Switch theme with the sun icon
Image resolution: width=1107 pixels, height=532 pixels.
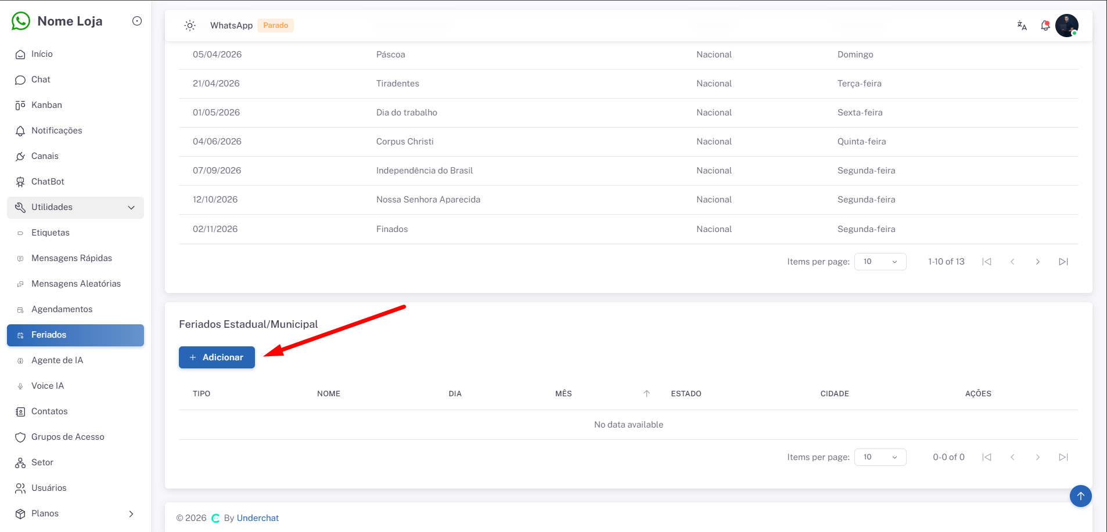[190, 26]
